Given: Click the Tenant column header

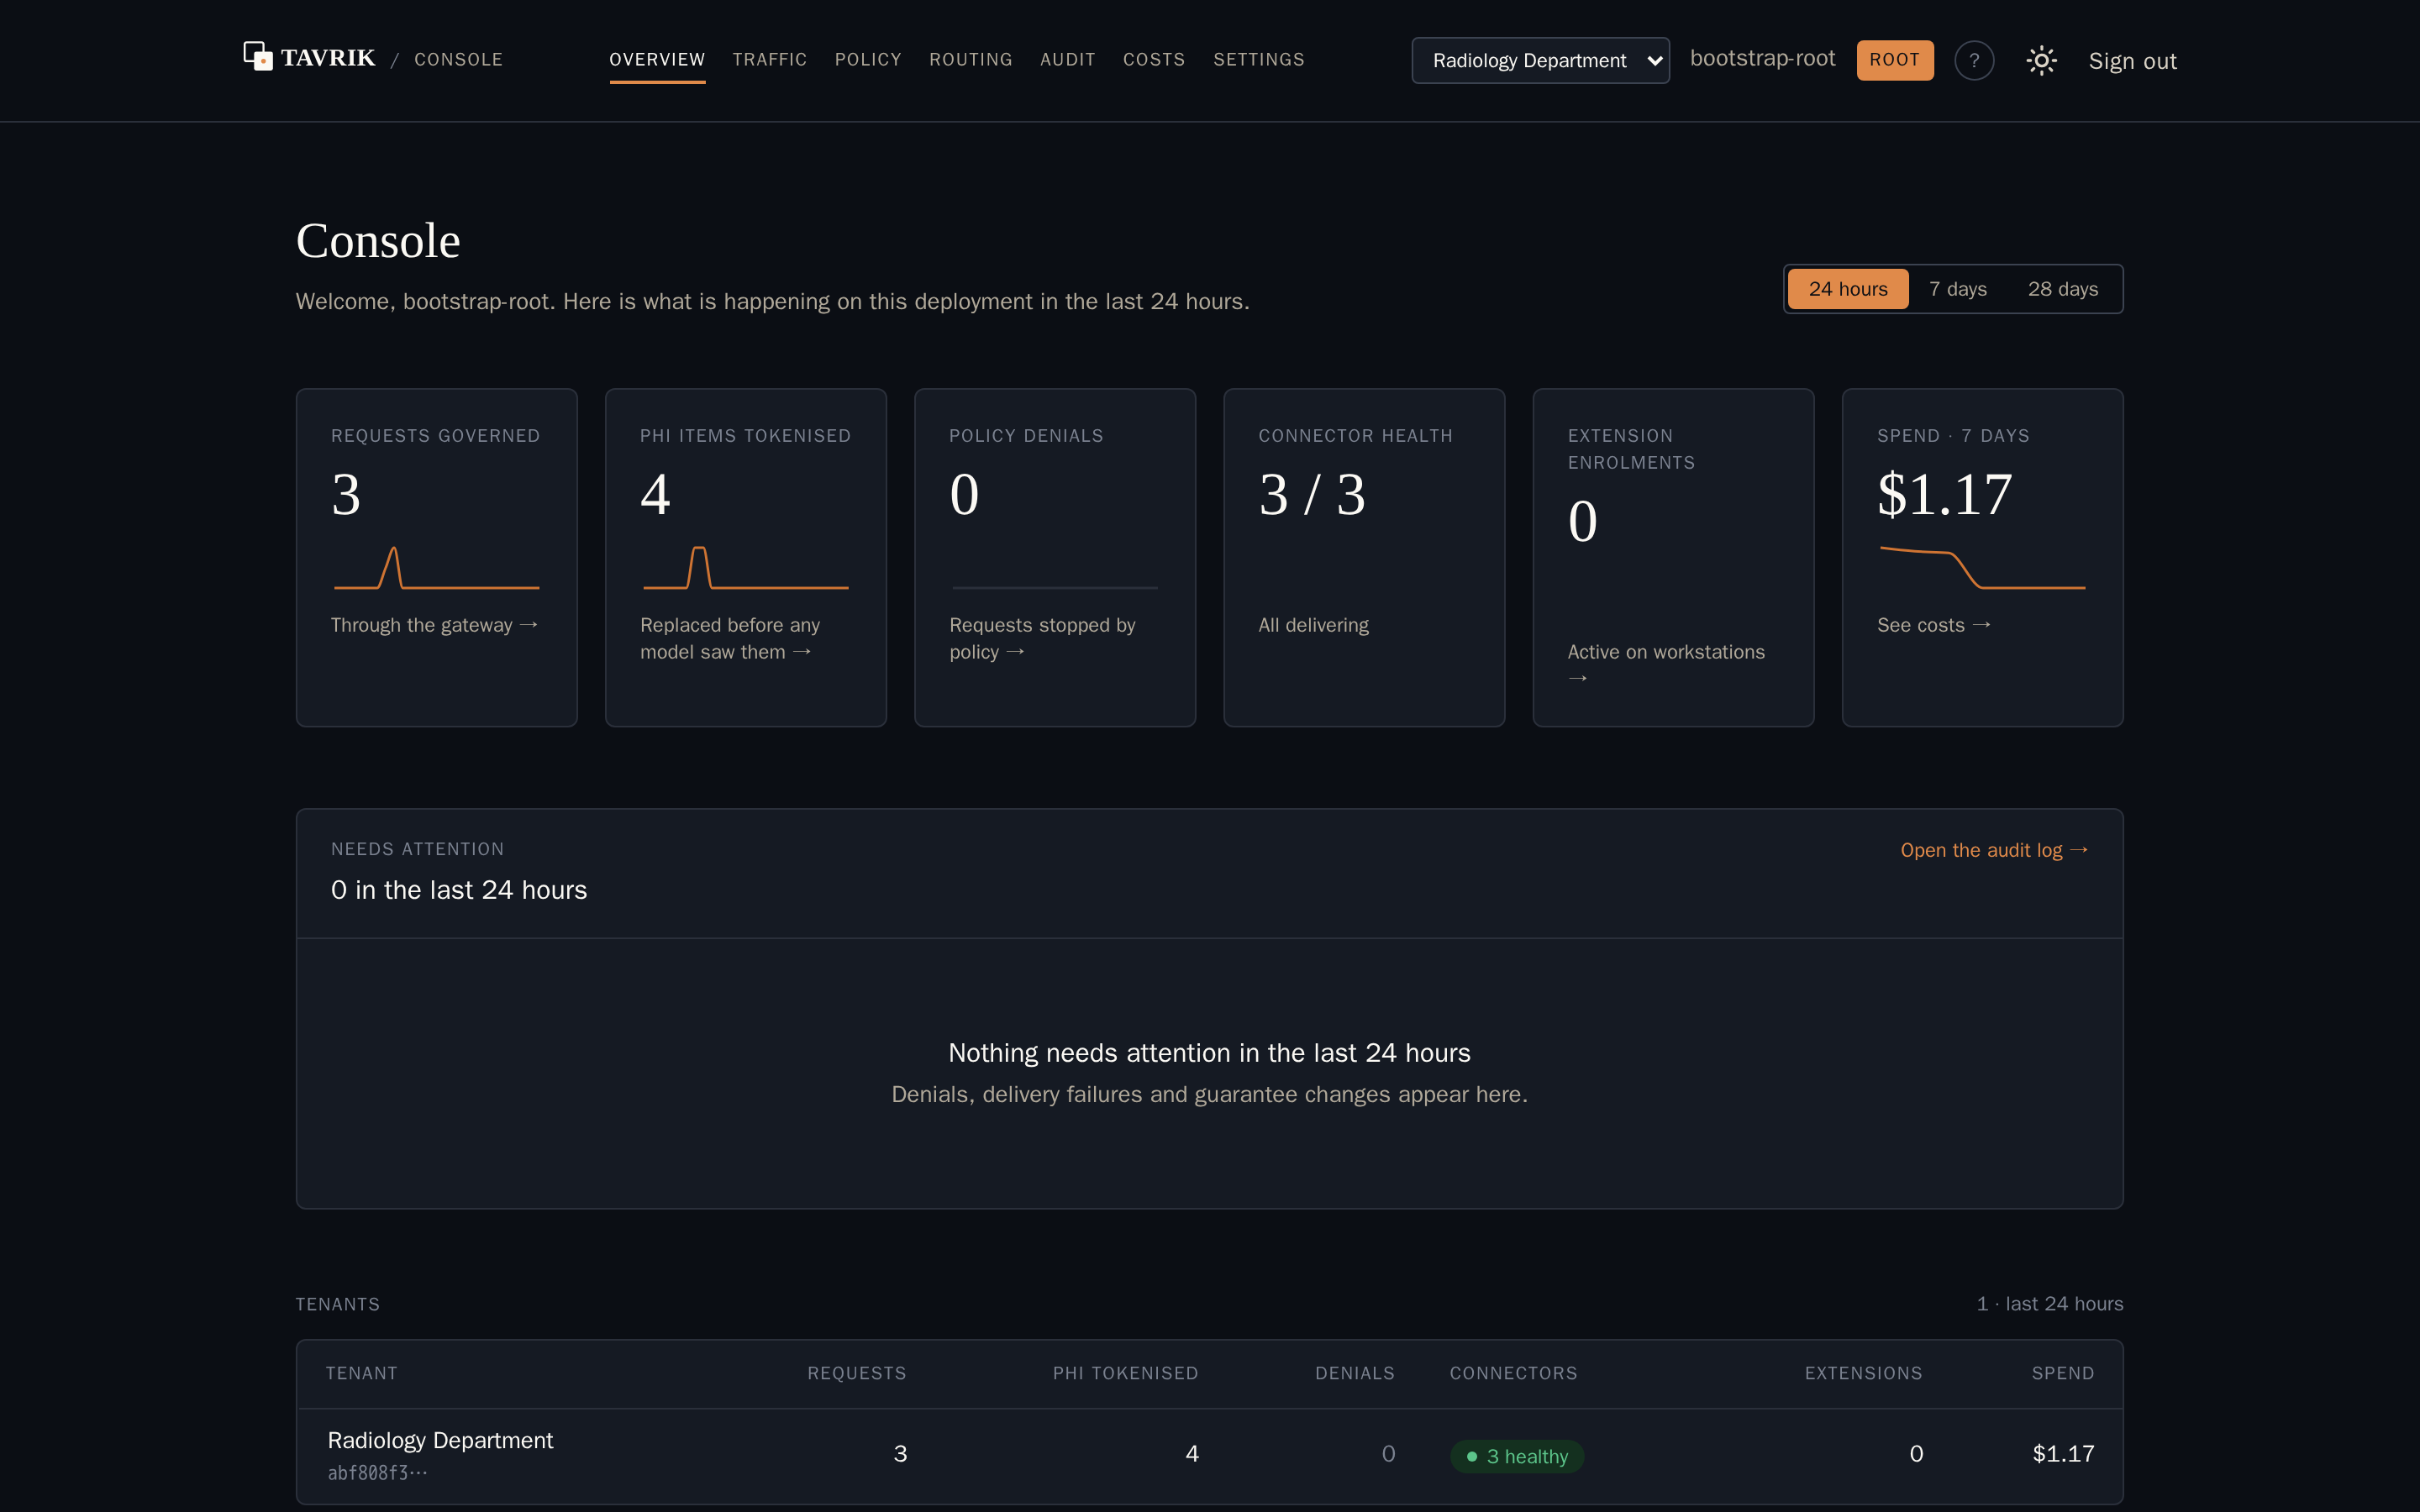Looking at the screenshot, I should 361,1373.
